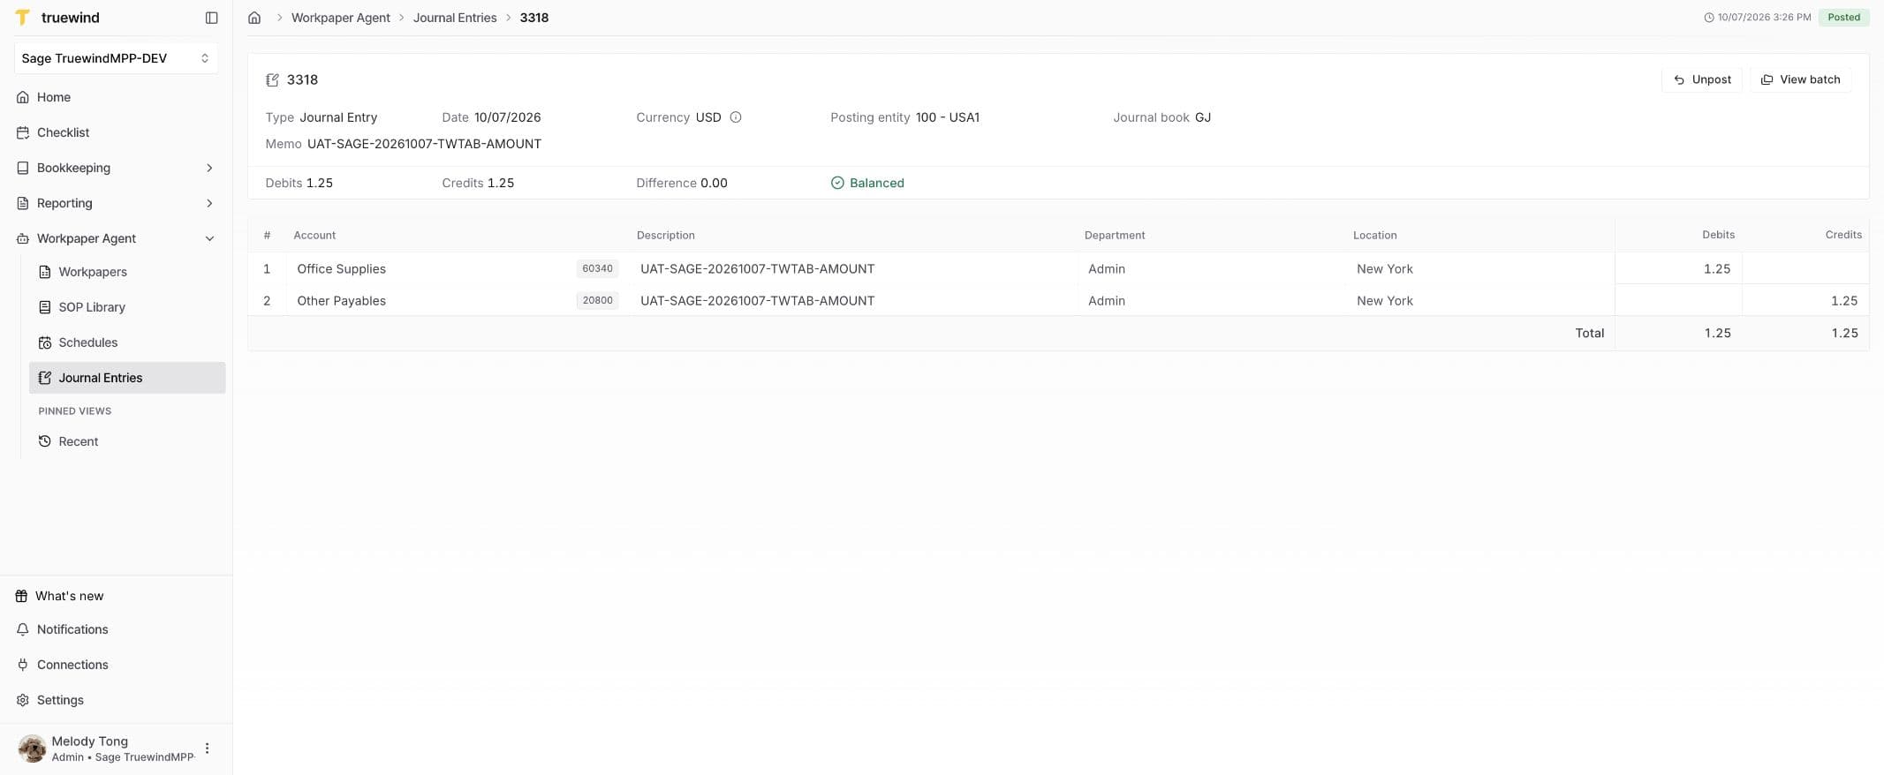
Task: Click the Posting entity value 100 - USA1
Action: (948, 117)
